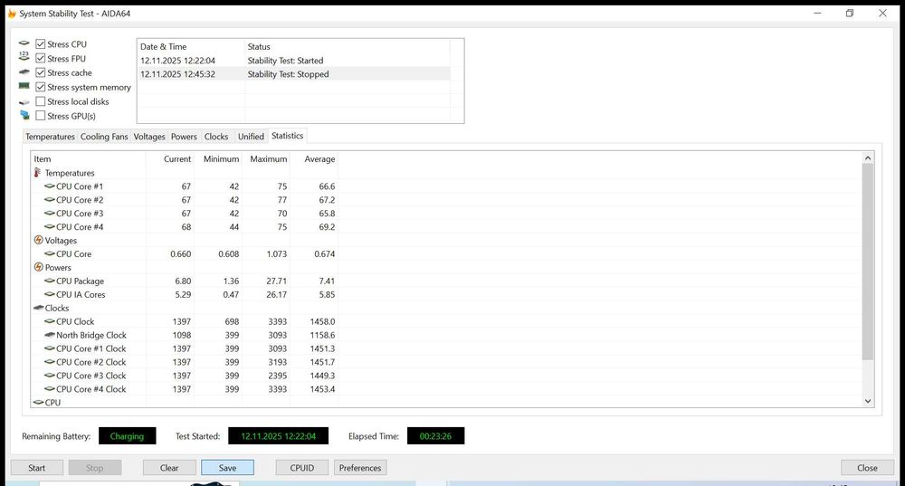Click the chip icon of CPU Core #1 Clock
905x486 pixels.
pyautogui.click(x=50, y=348)
